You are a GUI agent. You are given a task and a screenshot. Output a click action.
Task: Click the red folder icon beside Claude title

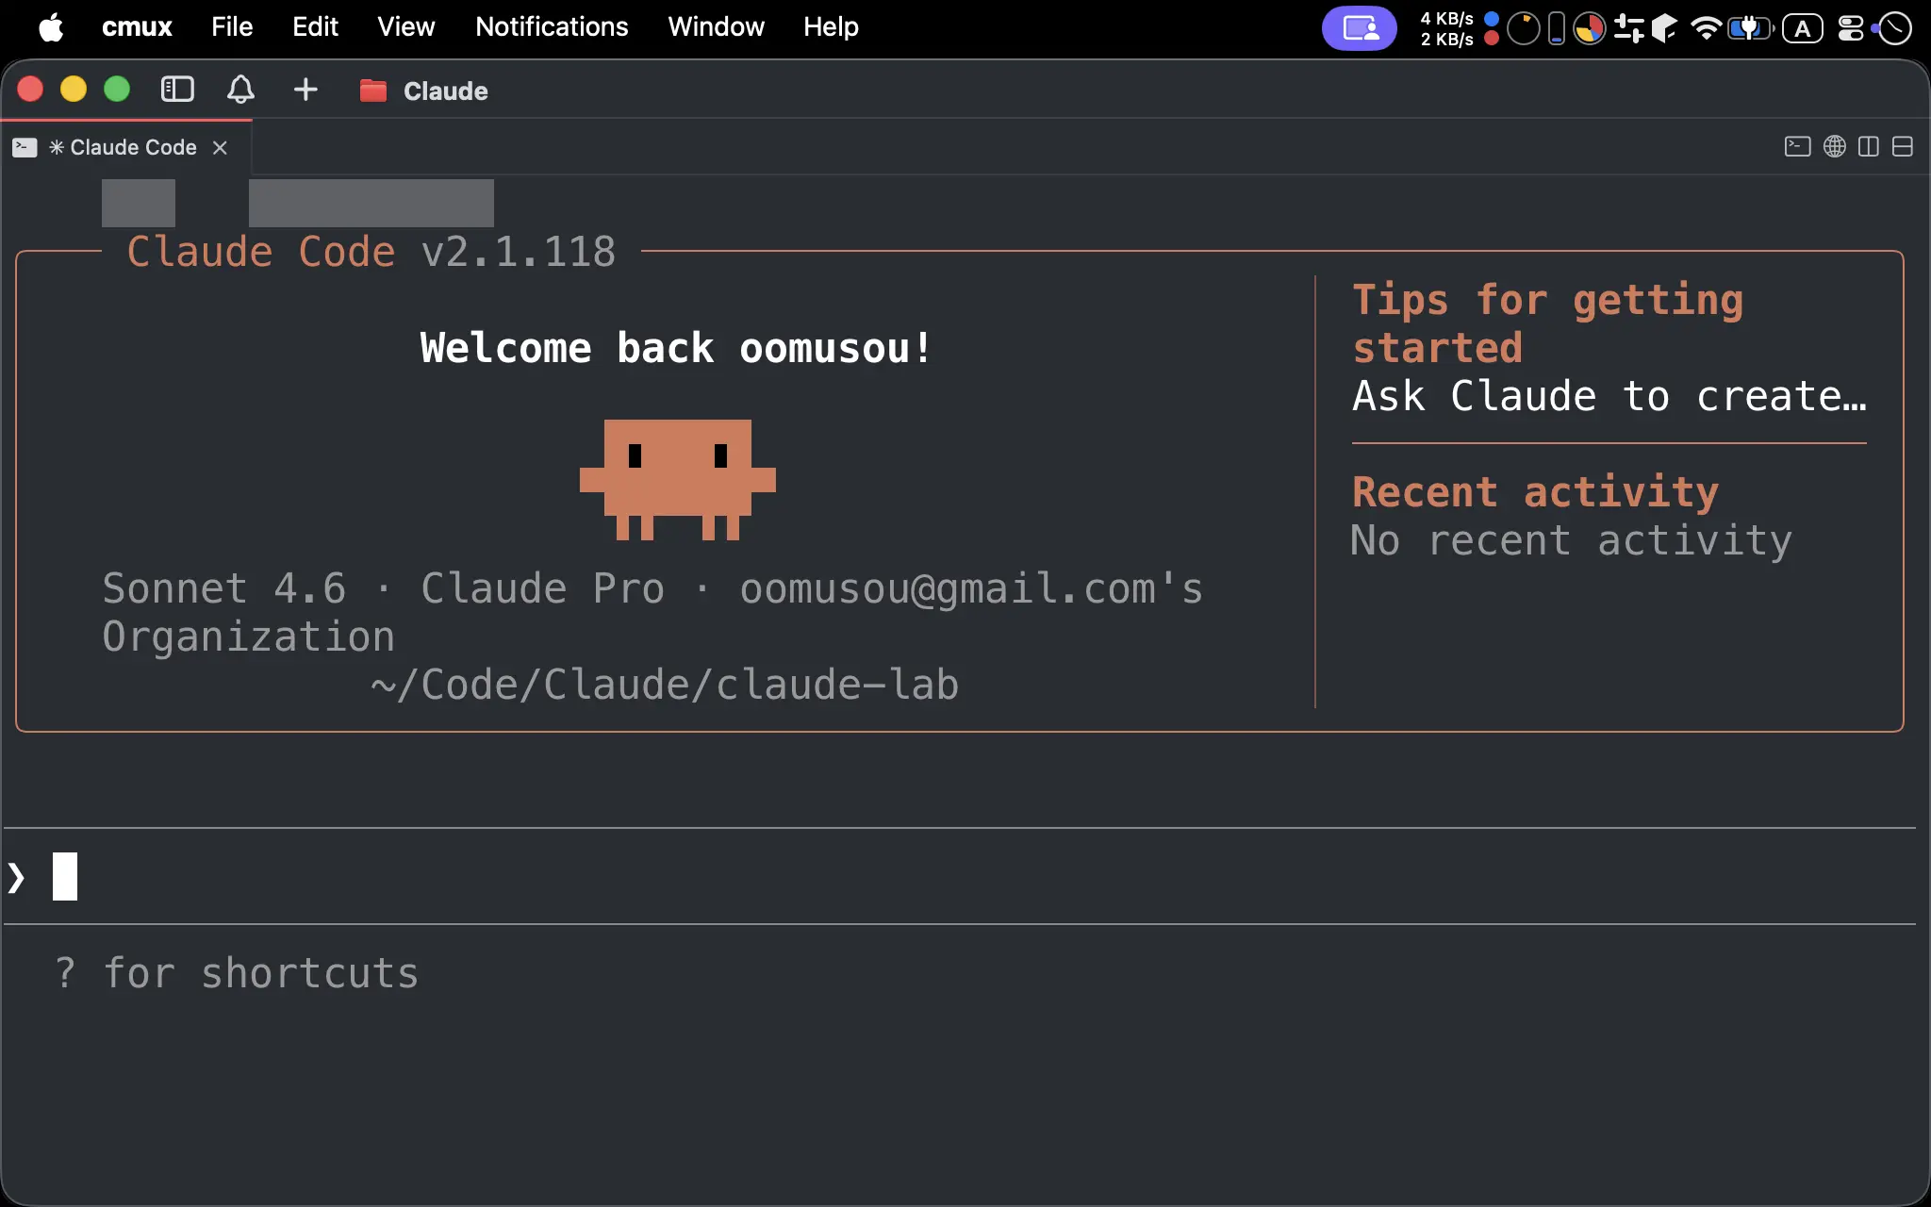[373, 91]
